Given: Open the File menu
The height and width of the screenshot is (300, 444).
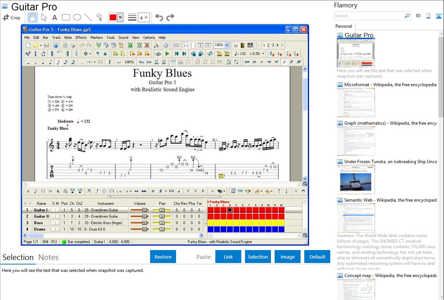Looking at the screenshot, I should (27, 37).
